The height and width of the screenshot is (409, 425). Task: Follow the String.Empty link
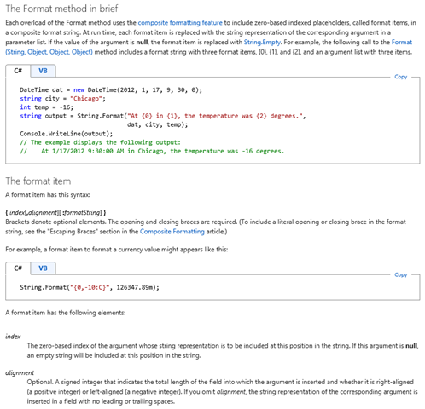(262, 42)
